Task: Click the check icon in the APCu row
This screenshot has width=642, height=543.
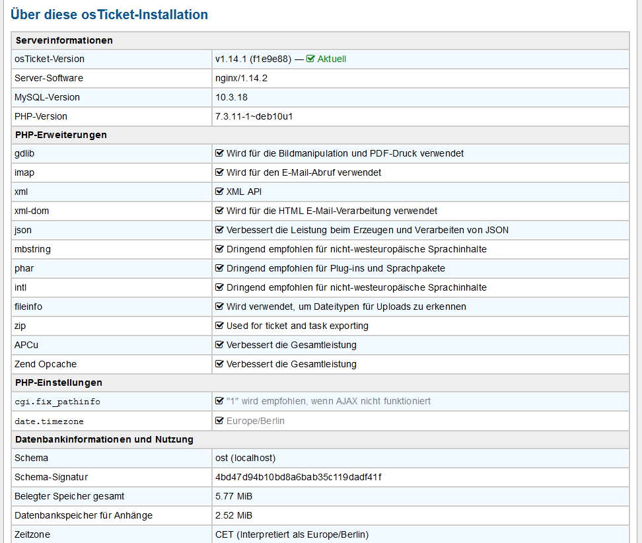Action: pyautogui.click(x=219, y=345)
